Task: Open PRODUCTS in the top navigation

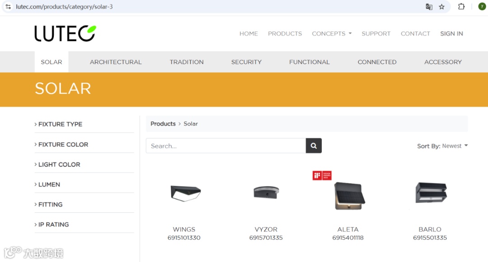Action: pyautogui.click(x=285, y=33)
